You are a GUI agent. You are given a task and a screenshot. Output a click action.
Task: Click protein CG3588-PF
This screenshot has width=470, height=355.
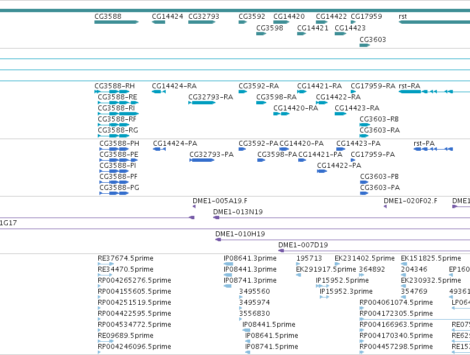tap(118, 177)
